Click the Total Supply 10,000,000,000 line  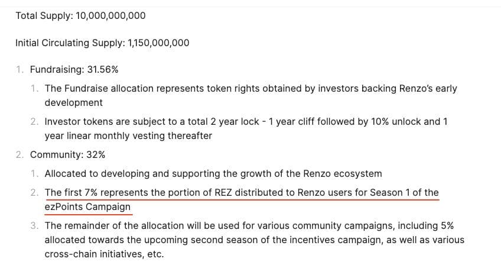point(80,16)
